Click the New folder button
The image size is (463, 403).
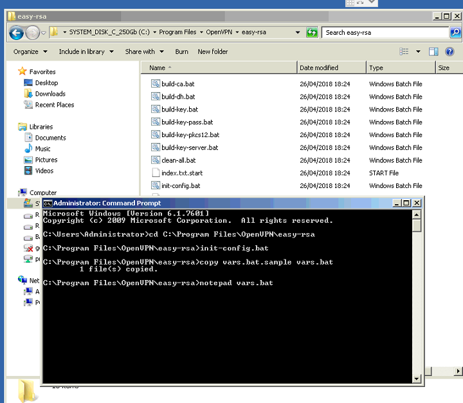[x=213, y=52]
